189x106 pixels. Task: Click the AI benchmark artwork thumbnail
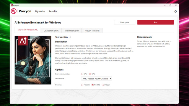[x=33, y=60]
